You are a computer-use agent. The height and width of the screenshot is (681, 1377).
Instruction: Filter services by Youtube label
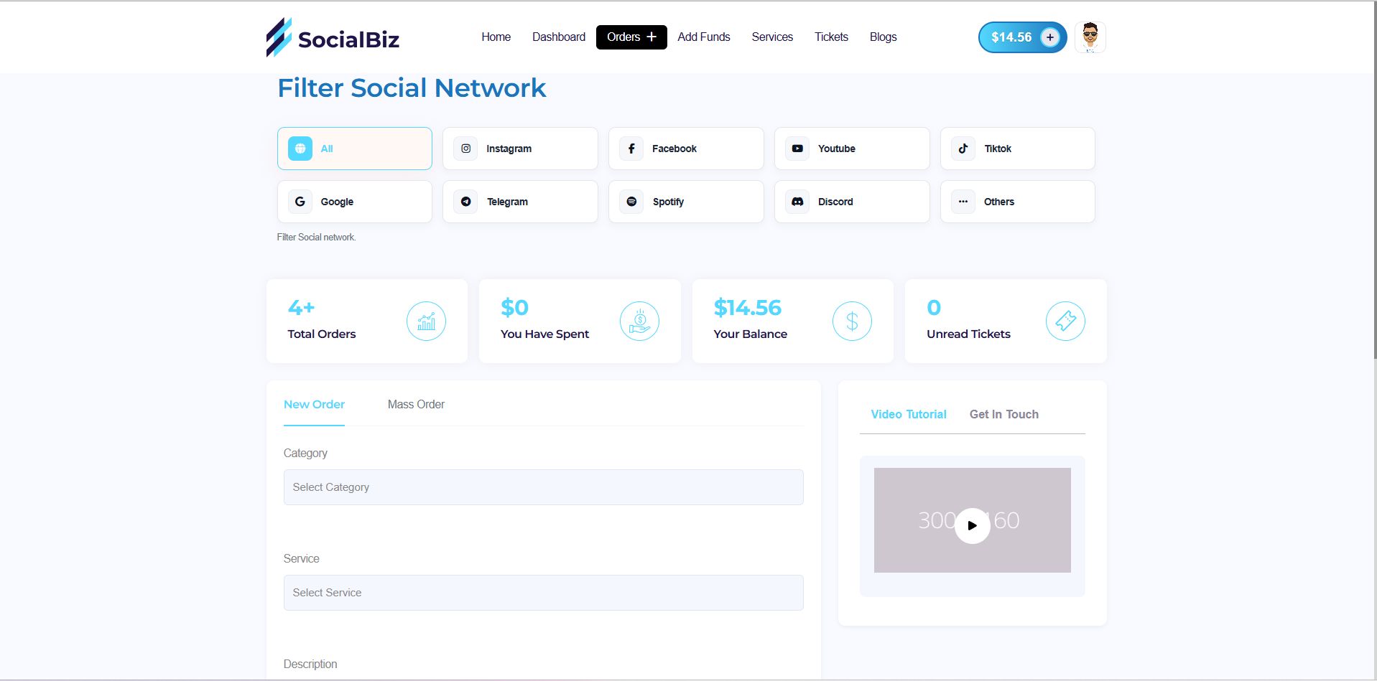click(x=837, y=149)
